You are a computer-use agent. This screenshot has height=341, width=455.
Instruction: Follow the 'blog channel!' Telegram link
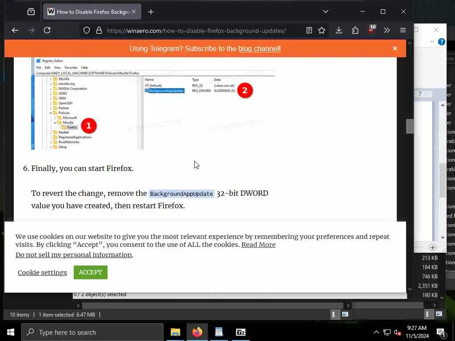point(259,48)
